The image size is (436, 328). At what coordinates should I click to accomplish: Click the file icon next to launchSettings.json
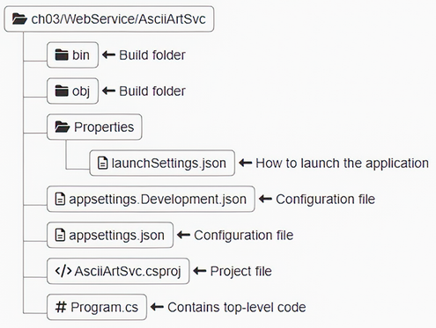102,163
